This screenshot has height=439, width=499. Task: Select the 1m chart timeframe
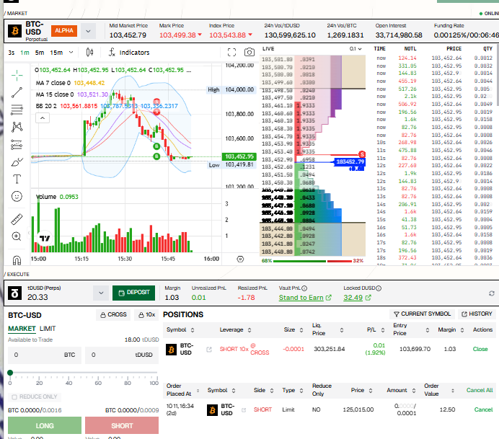[x=25, y=53]
